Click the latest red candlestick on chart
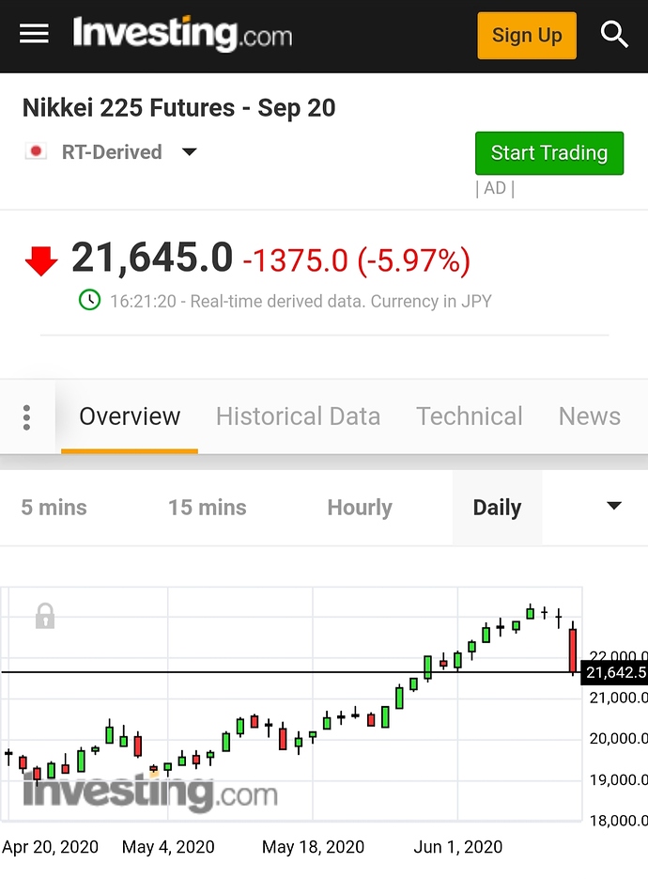 point(572,650)
